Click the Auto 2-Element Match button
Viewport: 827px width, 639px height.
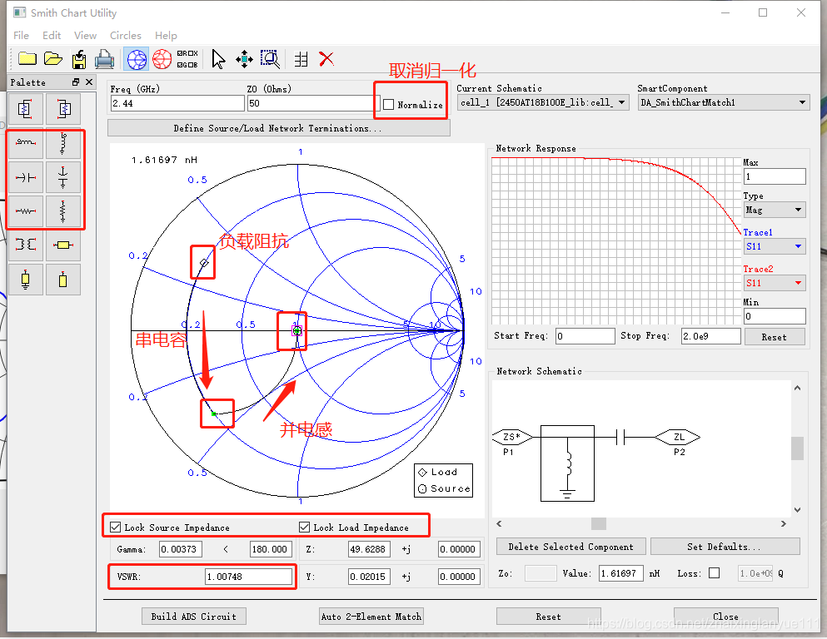pyautogui.click(x=371, y=617)
